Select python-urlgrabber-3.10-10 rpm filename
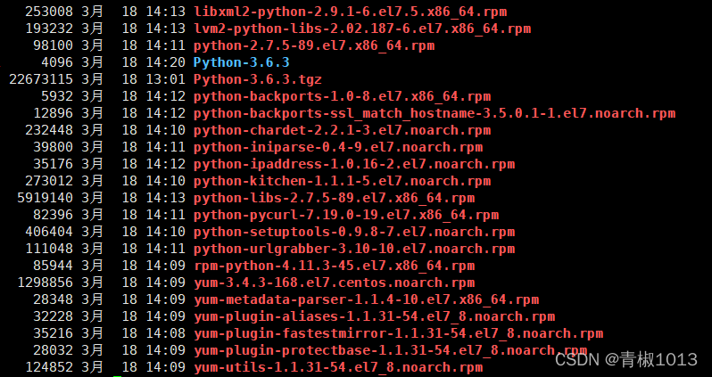This screenshot has height=377, width=712. tap(354, 249)
